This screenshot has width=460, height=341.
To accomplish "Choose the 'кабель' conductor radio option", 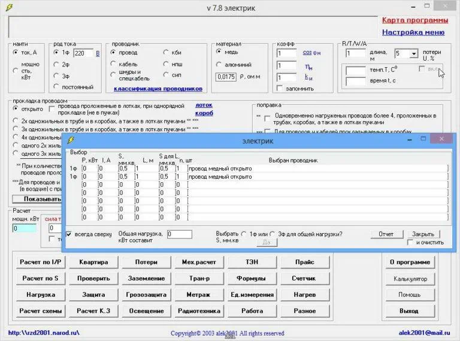I will click(113, 64).
